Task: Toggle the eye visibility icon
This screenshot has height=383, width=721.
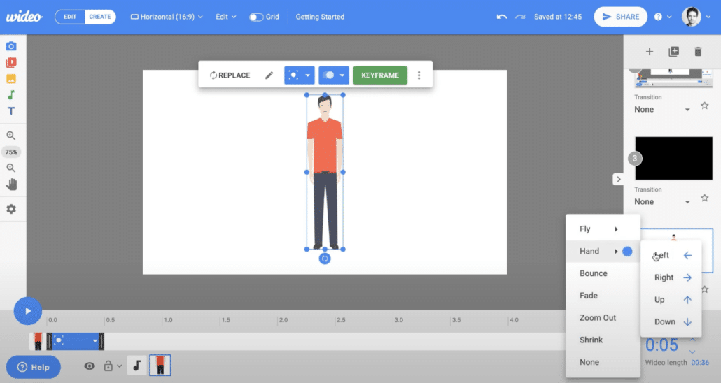Action: tap(90, 366)
